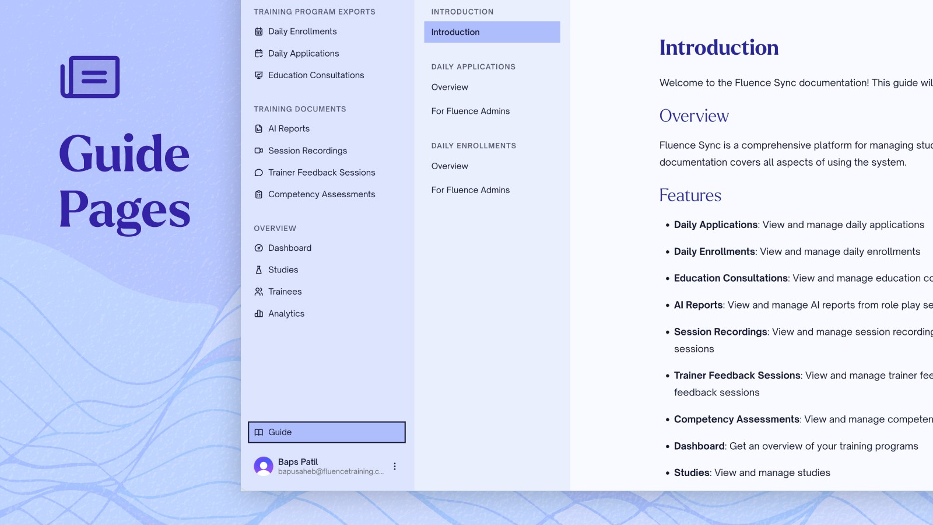Click the Introduction page heading
Image resolution: width=933 pixels, height=525 pixels.
(719, 48)
